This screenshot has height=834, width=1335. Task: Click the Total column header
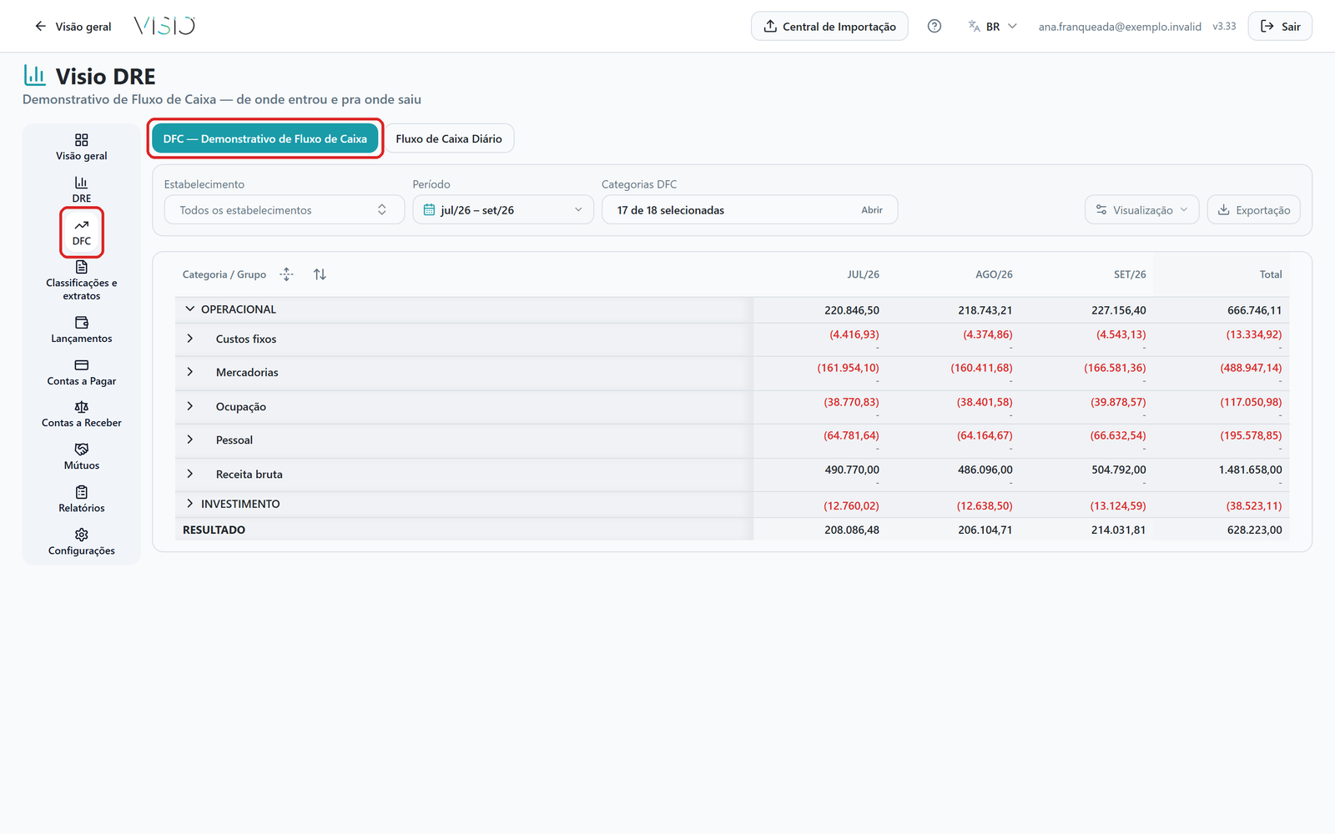(1271, 274)
